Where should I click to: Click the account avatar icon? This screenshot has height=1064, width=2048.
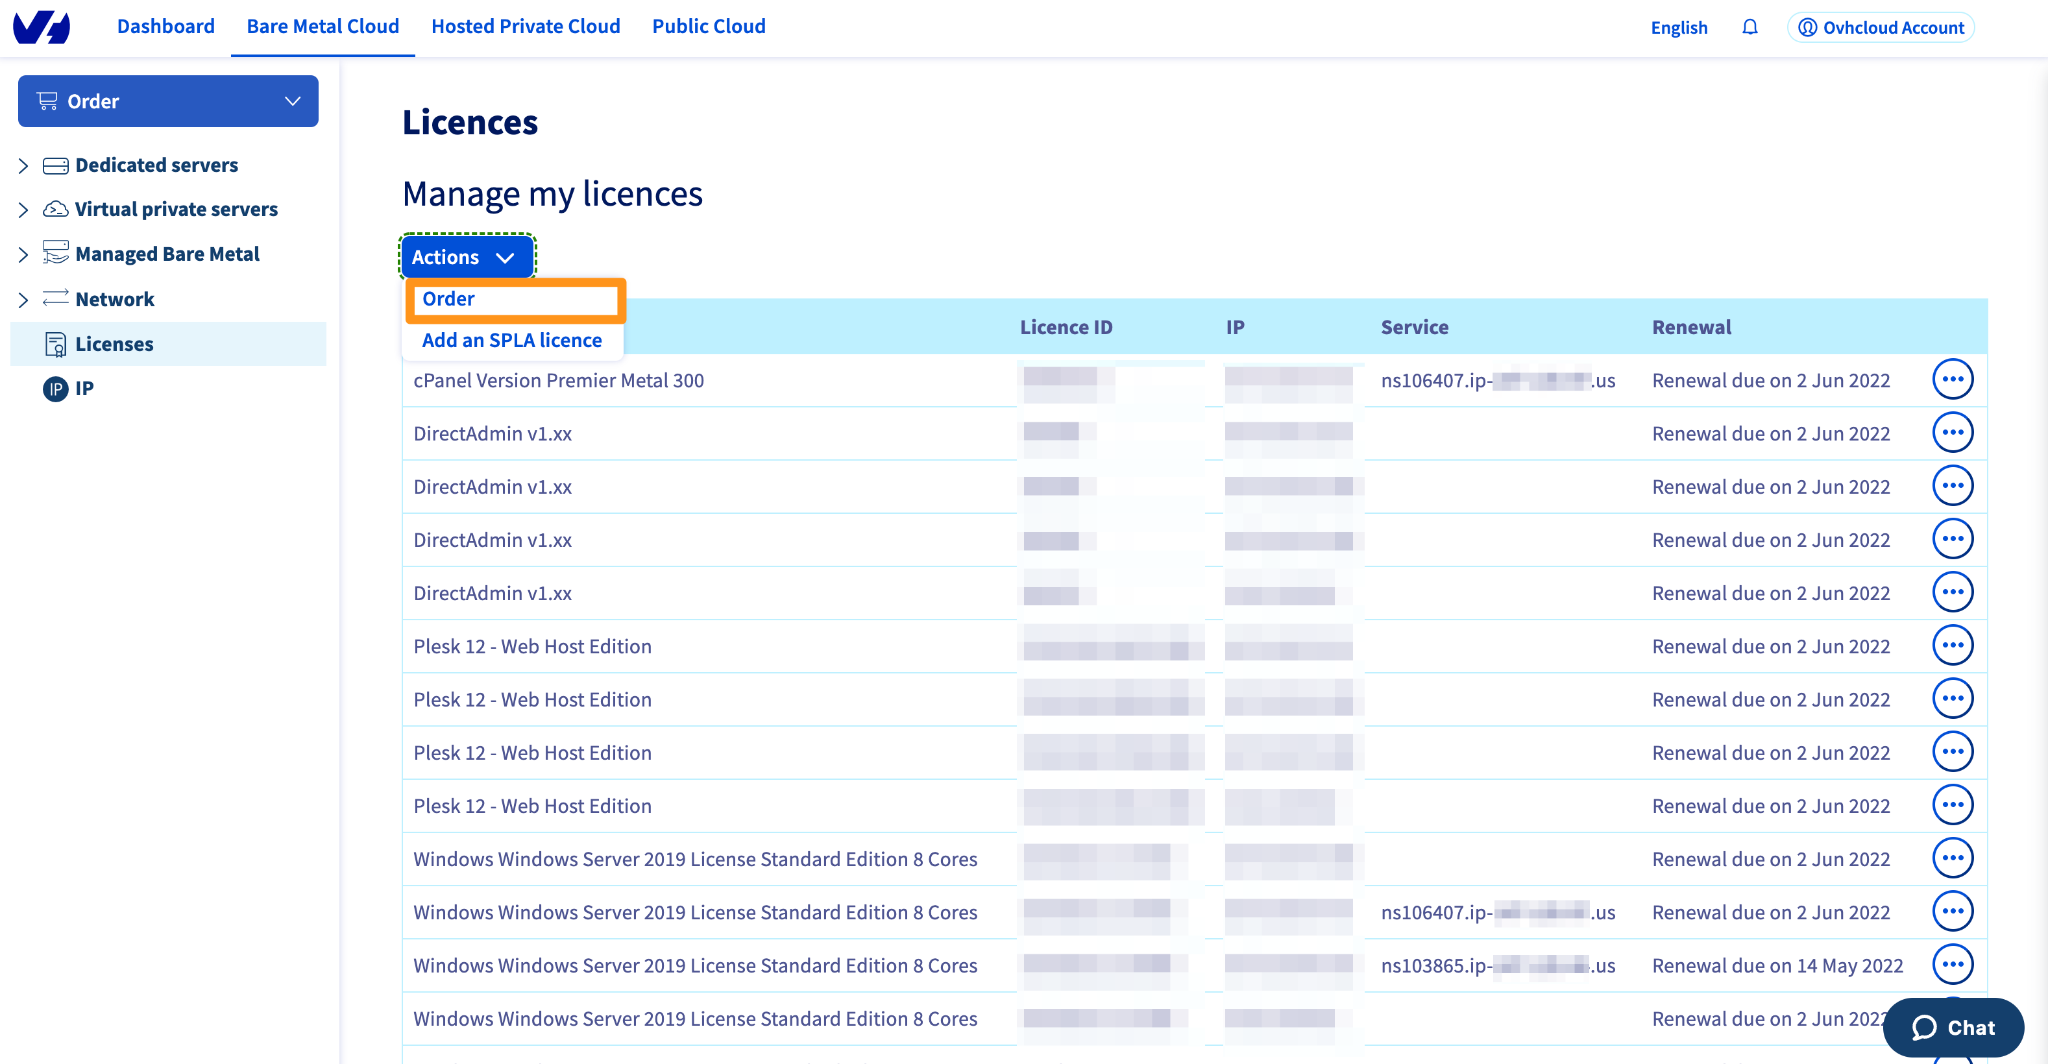tap(1807, 27)
